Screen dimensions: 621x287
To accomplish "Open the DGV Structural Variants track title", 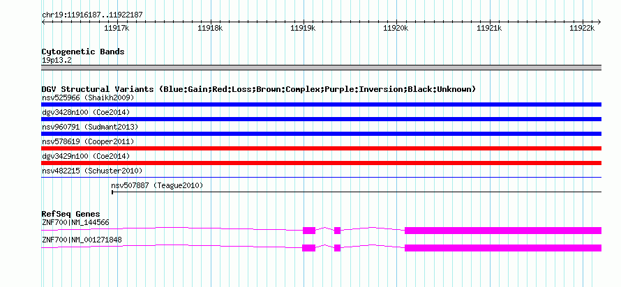I will coord(259,89).
